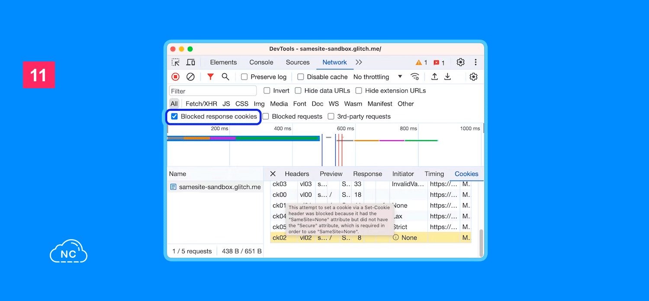Open Network panel settings gear

coord(474,77)
